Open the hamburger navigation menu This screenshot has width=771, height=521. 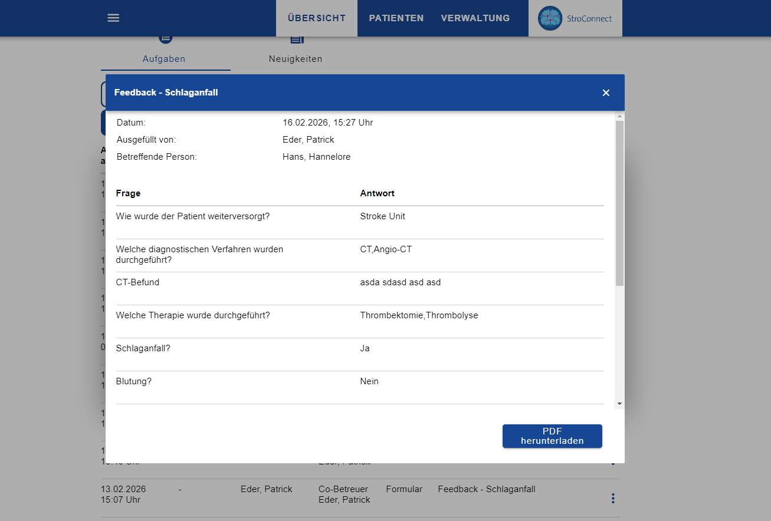(113, 18)
